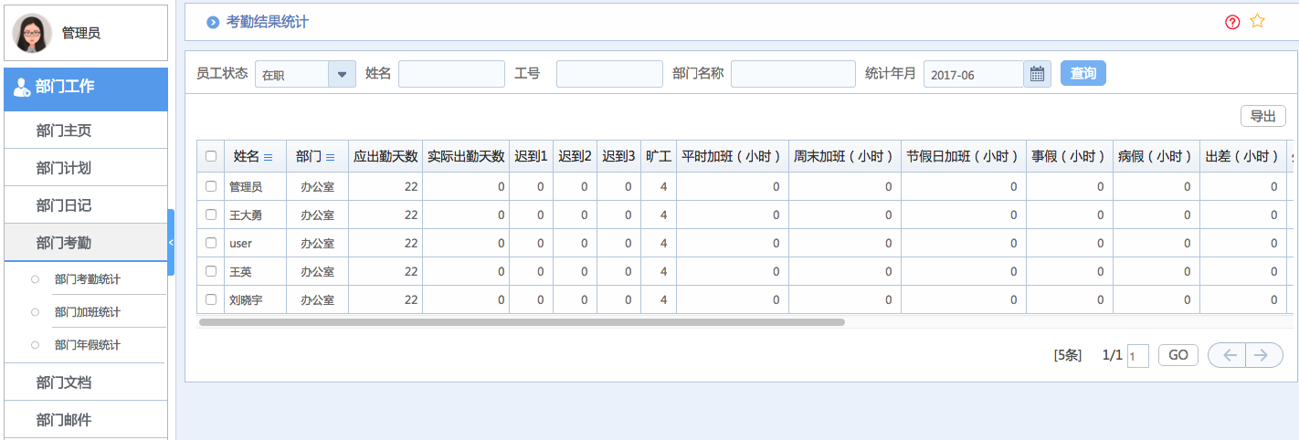Screen dimensions: 1299x440
Task: Collapse the left sidebar handle
Action: point(171,242)
